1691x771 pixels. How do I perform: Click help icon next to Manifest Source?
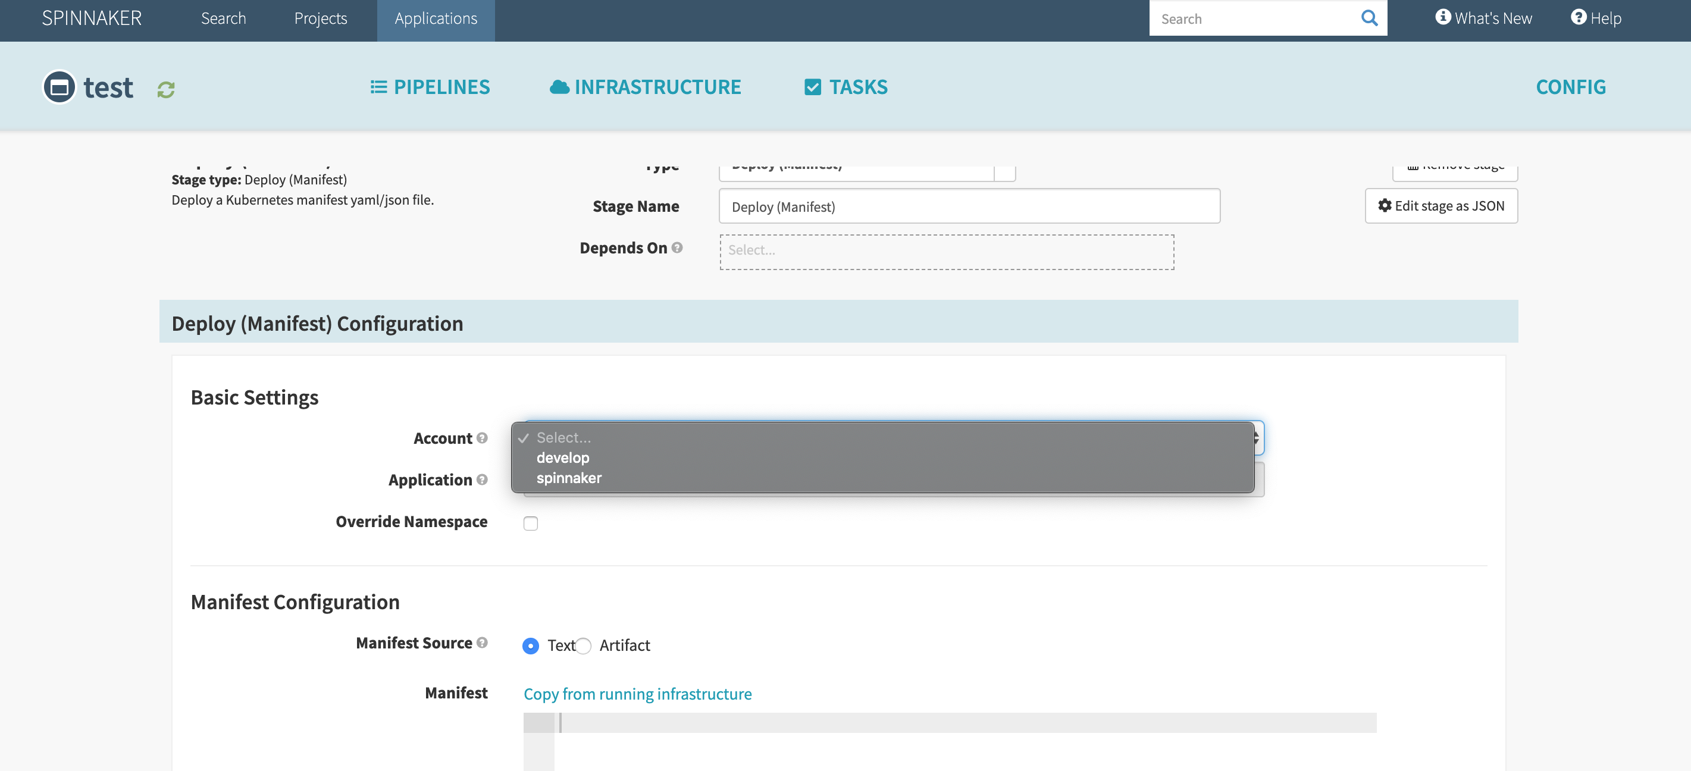pos(483,643)
